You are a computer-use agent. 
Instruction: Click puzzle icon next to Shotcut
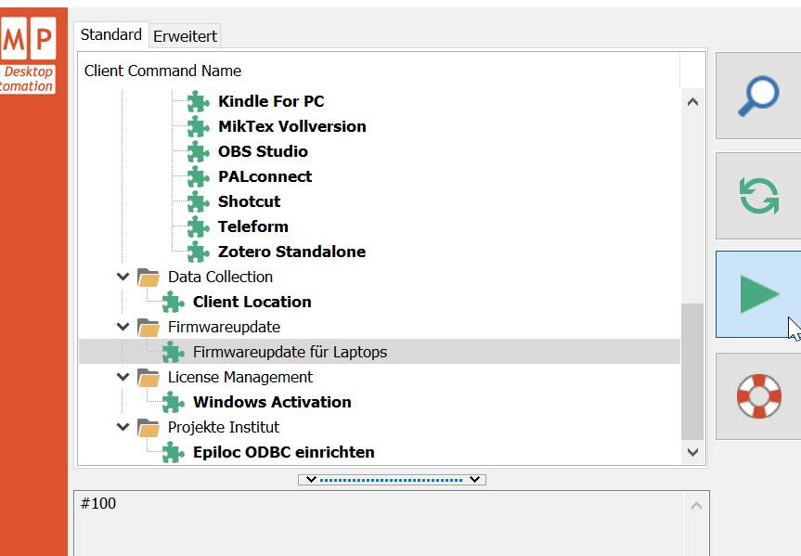[198, 201]
